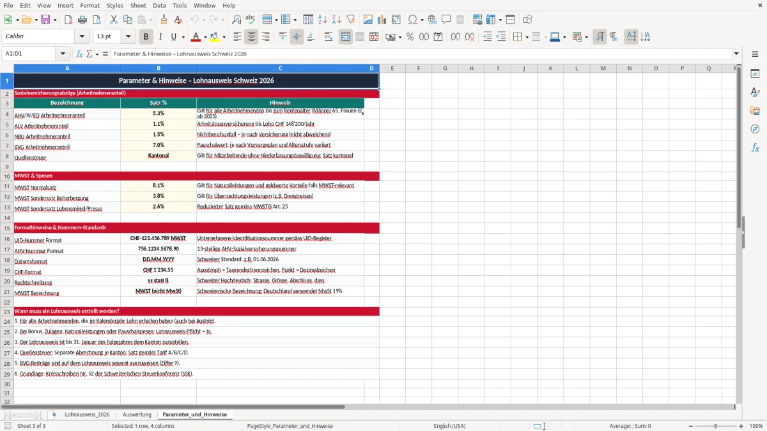Screen dimensions: 767x431
Task: Toggle Underline formatting
Action: pyautogui.click(x=174, y=37)
